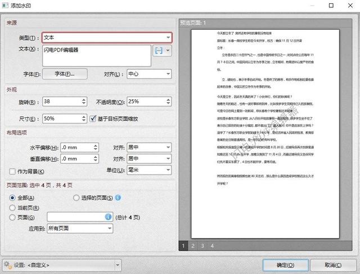Open horizontal offset 对齐 居中 dropdown

pyautogui.click(x=149, y=147)
